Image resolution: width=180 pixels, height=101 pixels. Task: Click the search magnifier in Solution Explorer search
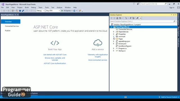pos(174,21)
